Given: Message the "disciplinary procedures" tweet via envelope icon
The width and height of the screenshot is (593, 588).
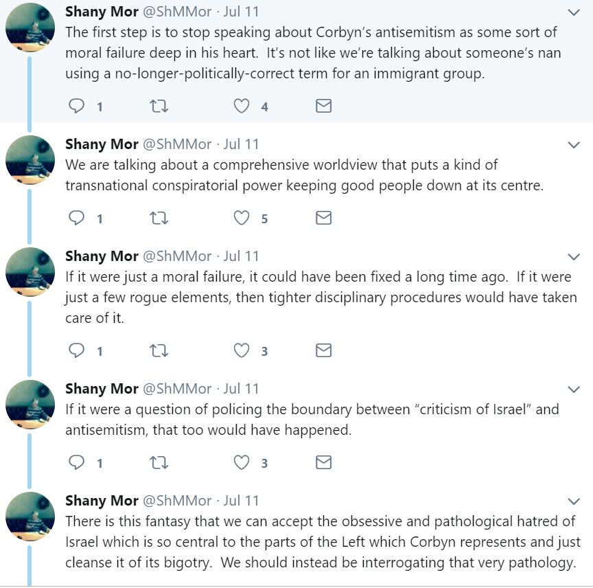Looking at the screenshot, I should click(323, 350).
